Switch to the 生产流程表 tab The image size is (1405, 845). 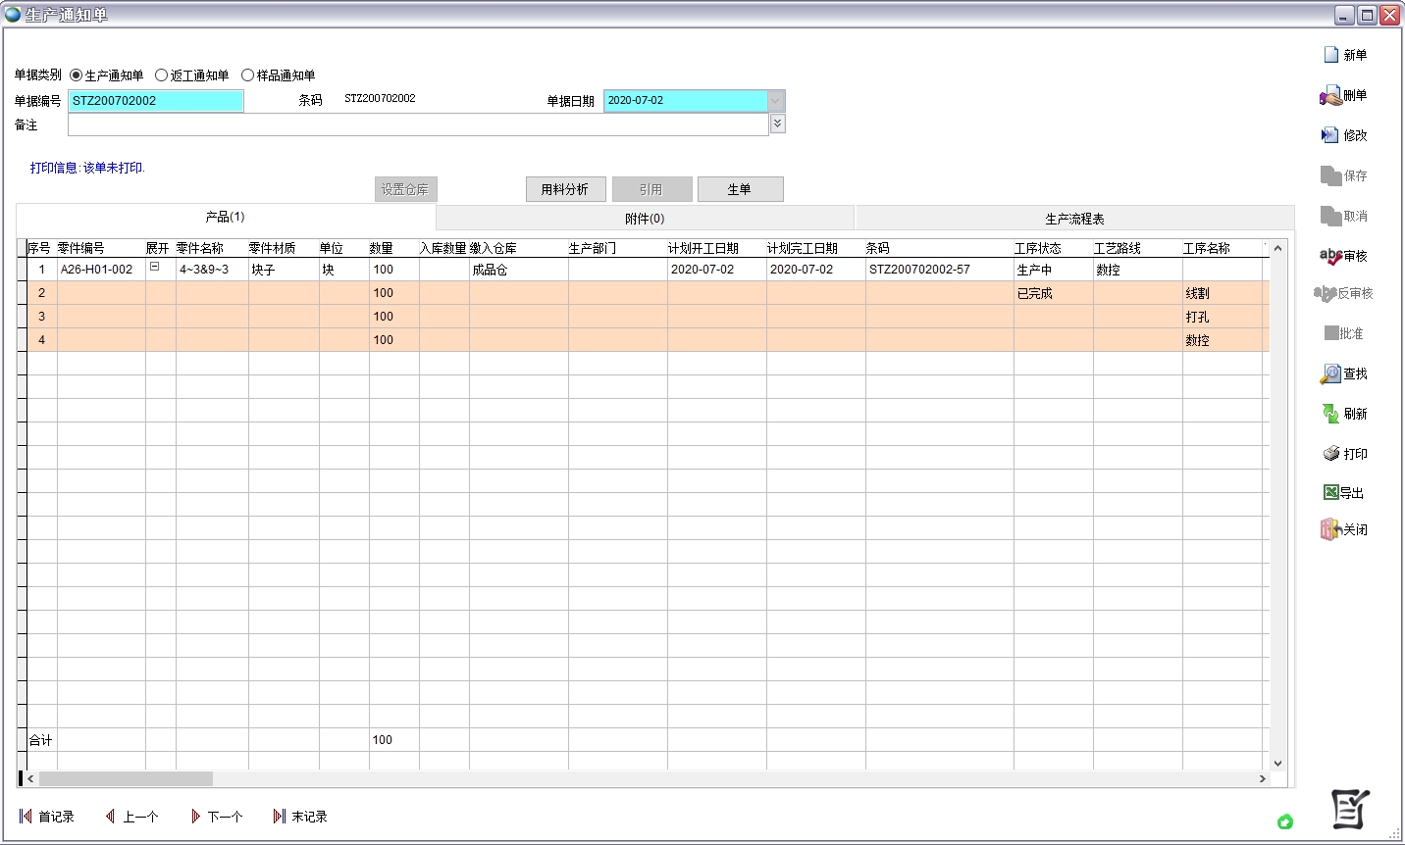click(x=1074, y=219)
